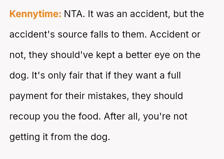Click the Kennytime username link

coord(35,14)
